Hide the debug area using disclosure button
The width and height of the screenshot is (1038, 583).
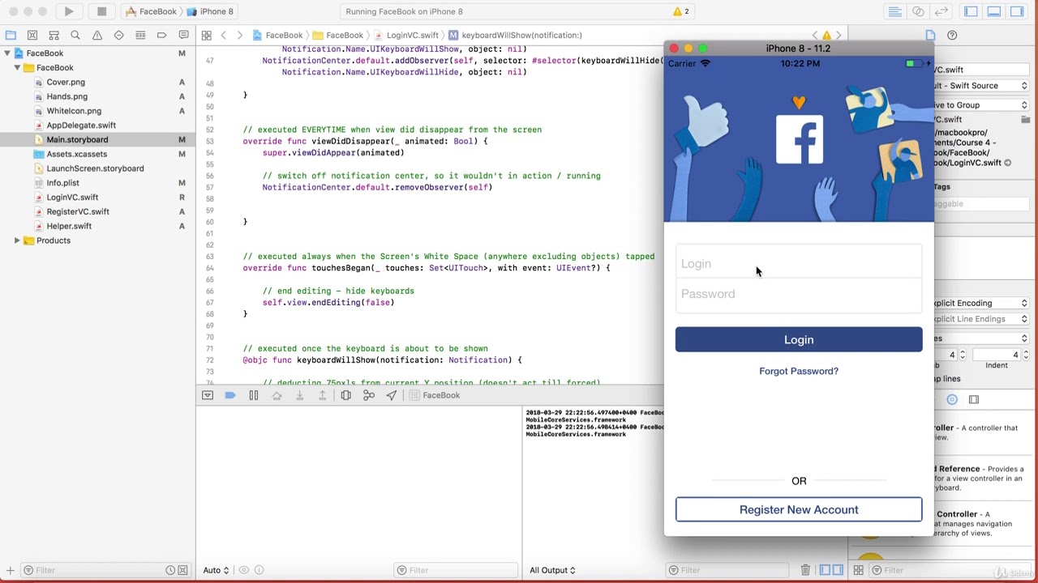[208, 395]
